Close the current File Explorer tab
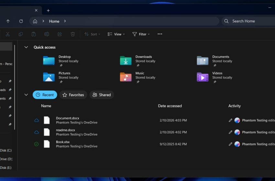The image size is (275, 181). pyautogui.click(x=36, y=10)
